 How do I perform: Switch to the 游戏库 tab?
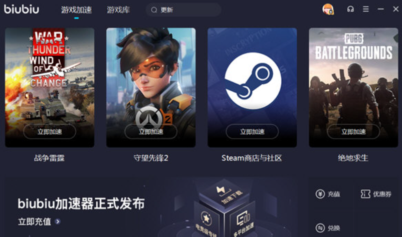(x=118, y=10)
